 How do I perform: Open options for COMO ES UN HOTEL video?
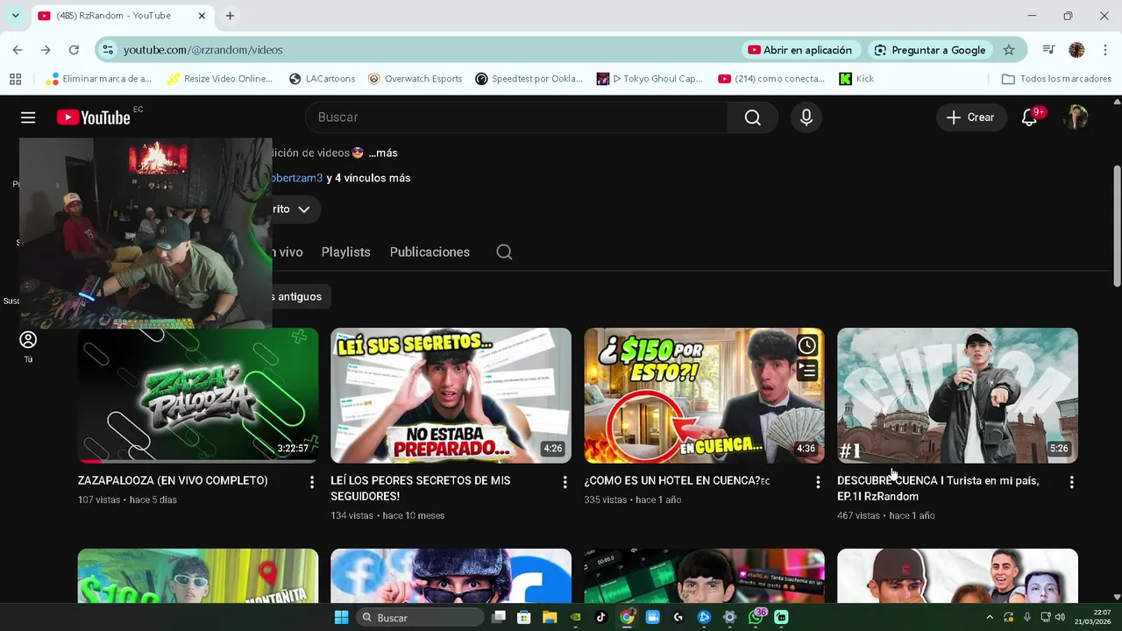[818, 482]
